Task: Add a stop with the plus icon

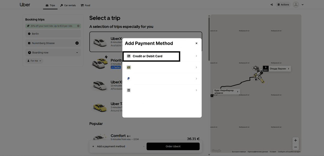Action: click(77, 43)
